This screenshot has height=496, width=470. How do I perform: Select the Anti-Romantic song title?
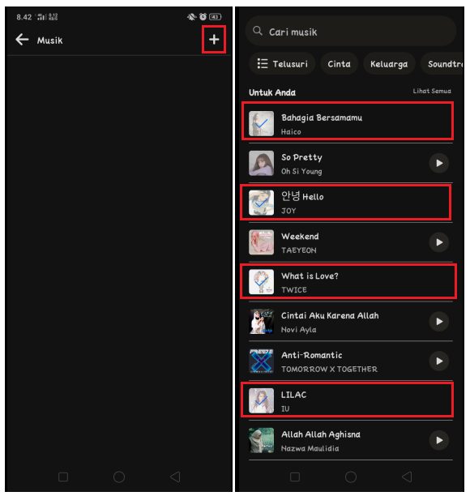(x=311, y=355)
